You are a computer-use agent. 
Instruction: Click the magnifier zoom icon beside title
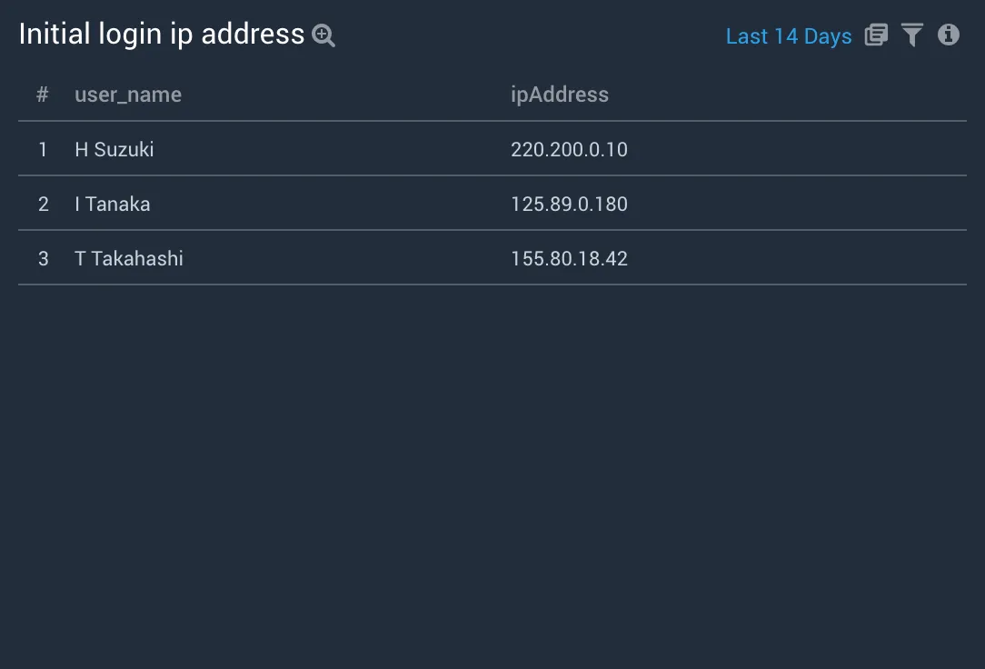[x=323, y=35]
